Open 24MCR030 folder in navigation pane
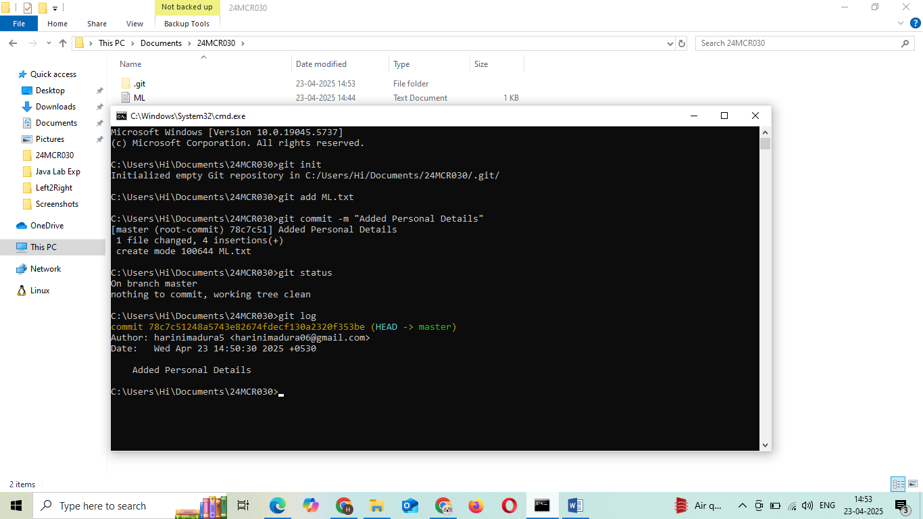Screen dimensions: 923x519 pyautogui.click(x=54, y=155)
